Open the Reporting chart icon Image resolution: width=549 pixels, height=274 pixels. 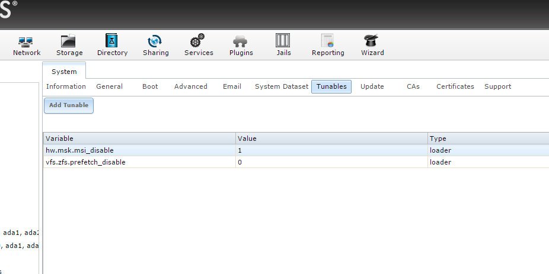pyautogui.click(x=327, y=41)
